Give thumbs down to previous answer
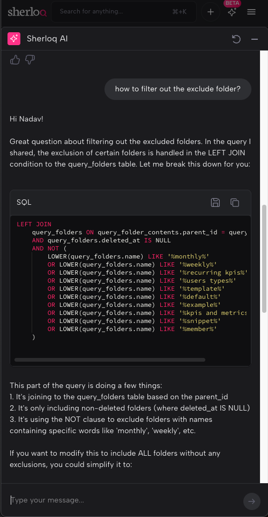This screenshot has width=268, height=517. [30, 60]
